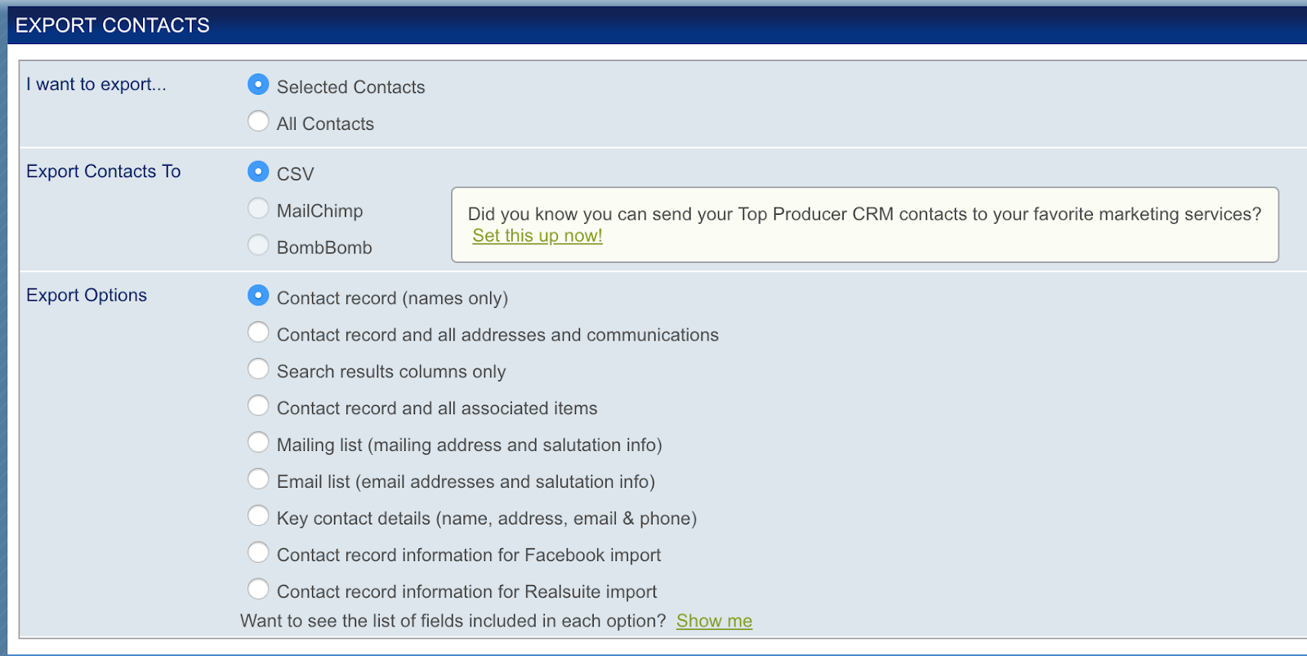The height and width of the screenshot is (656, 1307).
Task: Click the 'Show me' fields list link
Action: point(714,621)
